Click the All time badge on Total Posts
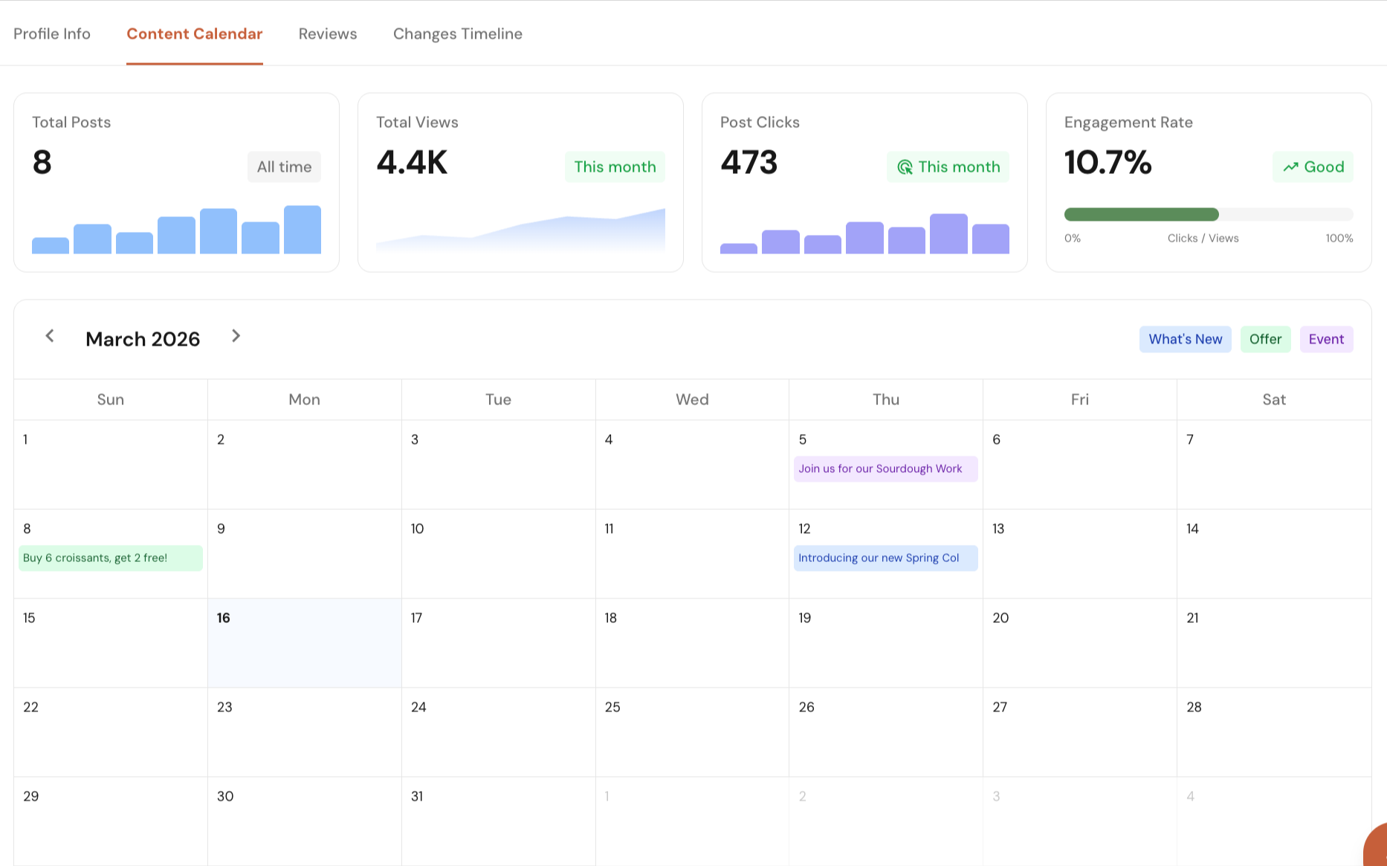 [284, 167]
